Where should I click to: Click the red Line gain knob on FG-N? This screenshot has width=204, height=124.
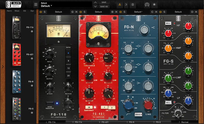148,104
